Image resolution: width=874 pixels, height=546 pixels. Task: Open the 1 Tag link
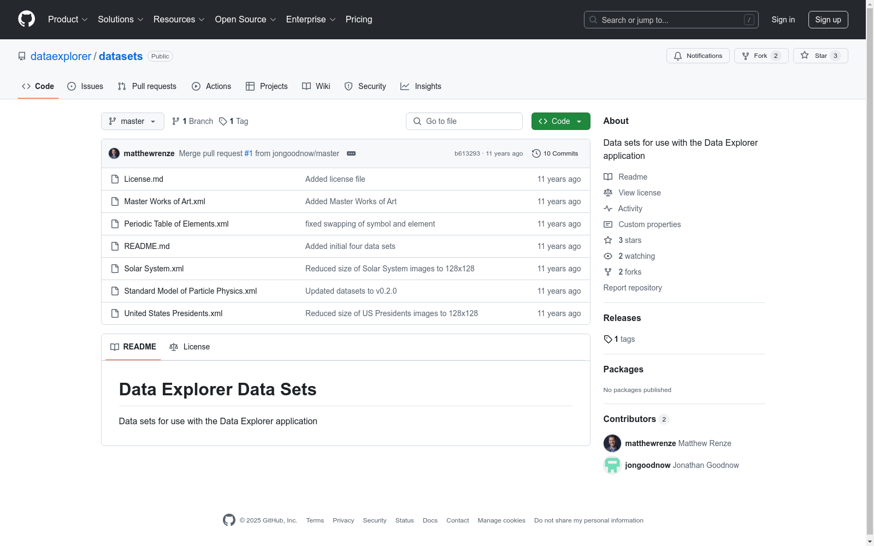point(234,121)
